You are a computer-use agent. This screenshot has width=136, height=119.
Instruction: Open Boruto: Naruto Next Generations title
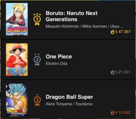72,16
